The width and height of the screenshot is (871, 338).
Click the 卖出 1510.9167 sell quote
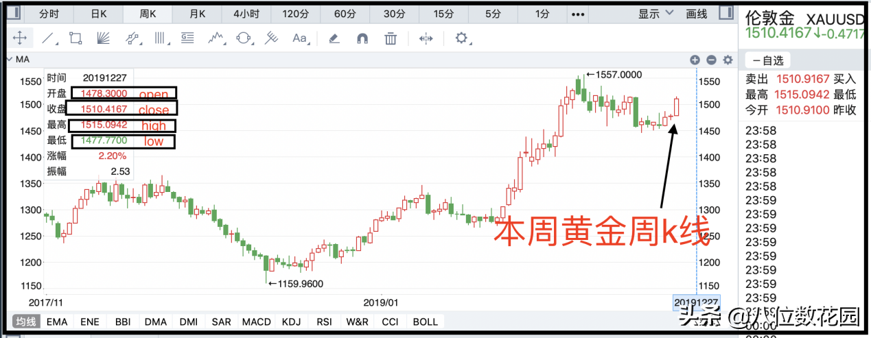point(787,80)
